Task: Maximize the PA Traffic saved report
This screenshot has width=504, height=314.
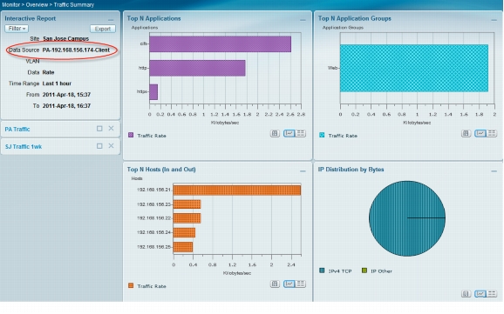Action: (x=99, y=129)
